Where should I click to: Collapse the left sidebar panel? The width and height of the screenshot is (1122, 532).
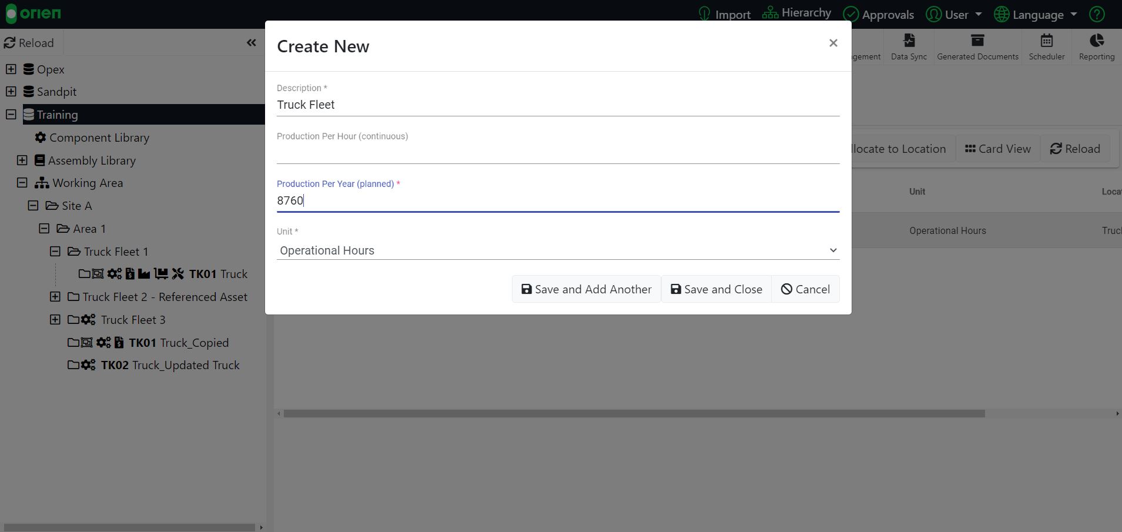pos(252,43)
